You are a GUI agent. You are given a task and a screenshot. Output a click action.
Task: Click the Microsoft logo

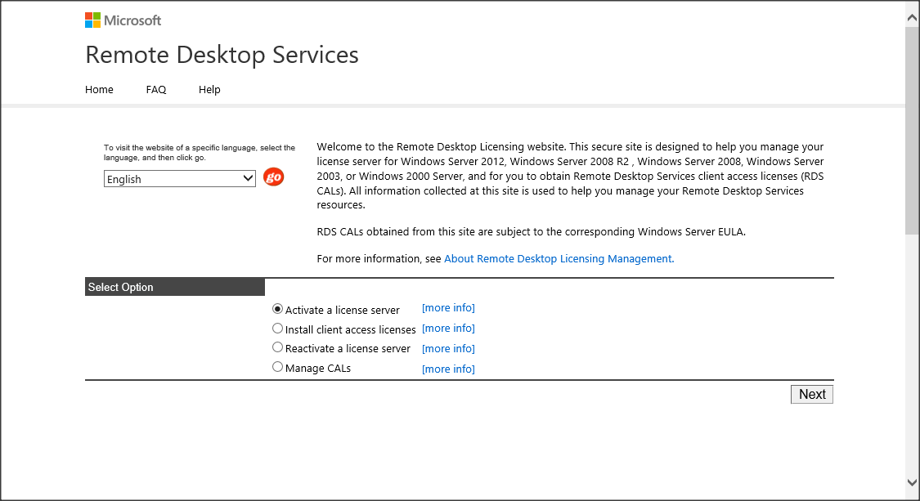coord(123,20)
